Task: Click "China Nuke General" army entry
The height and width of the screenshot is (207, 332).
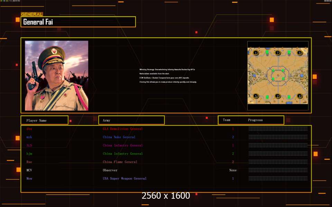Action: click(119, 137)
